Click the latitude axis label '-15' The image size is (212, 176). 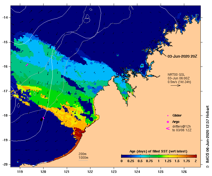pyautogui.click(x=5, y=42)
